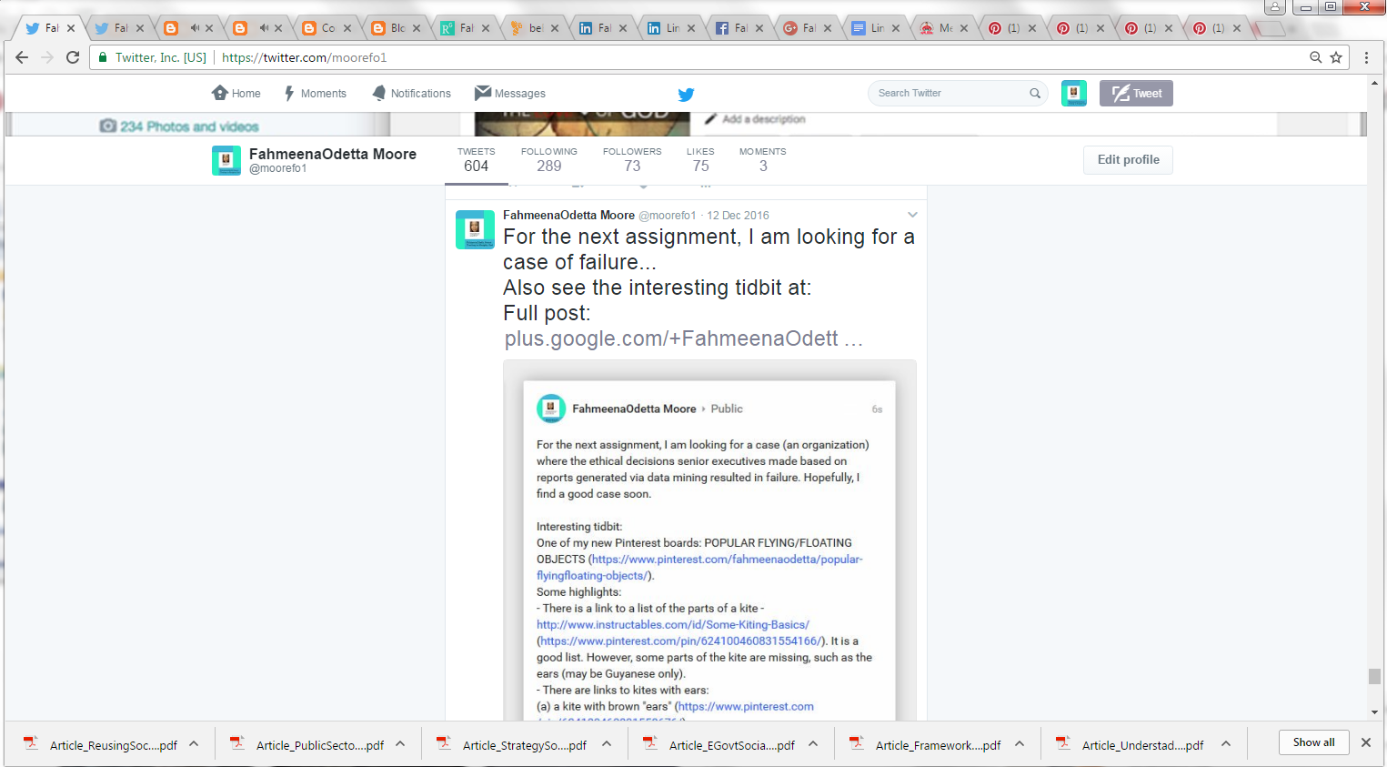Click the search magnifier in Search Twitter box
This screenshot has height=767, width=1387.
point(1035,93)
